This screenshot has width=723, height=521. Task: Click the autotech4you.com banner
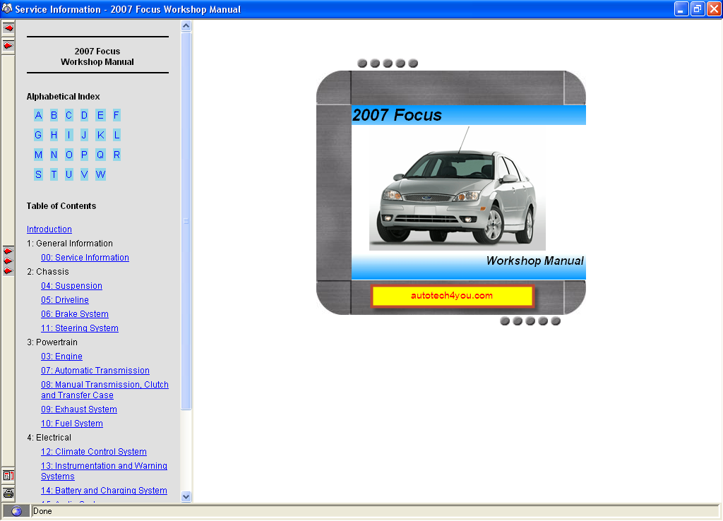coord(453,296)
